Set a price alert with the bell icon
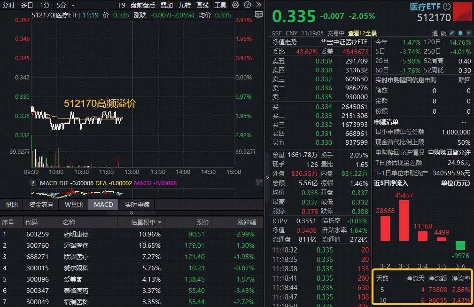The width and height of the screenshot is (474, 307). click(460, 33)
